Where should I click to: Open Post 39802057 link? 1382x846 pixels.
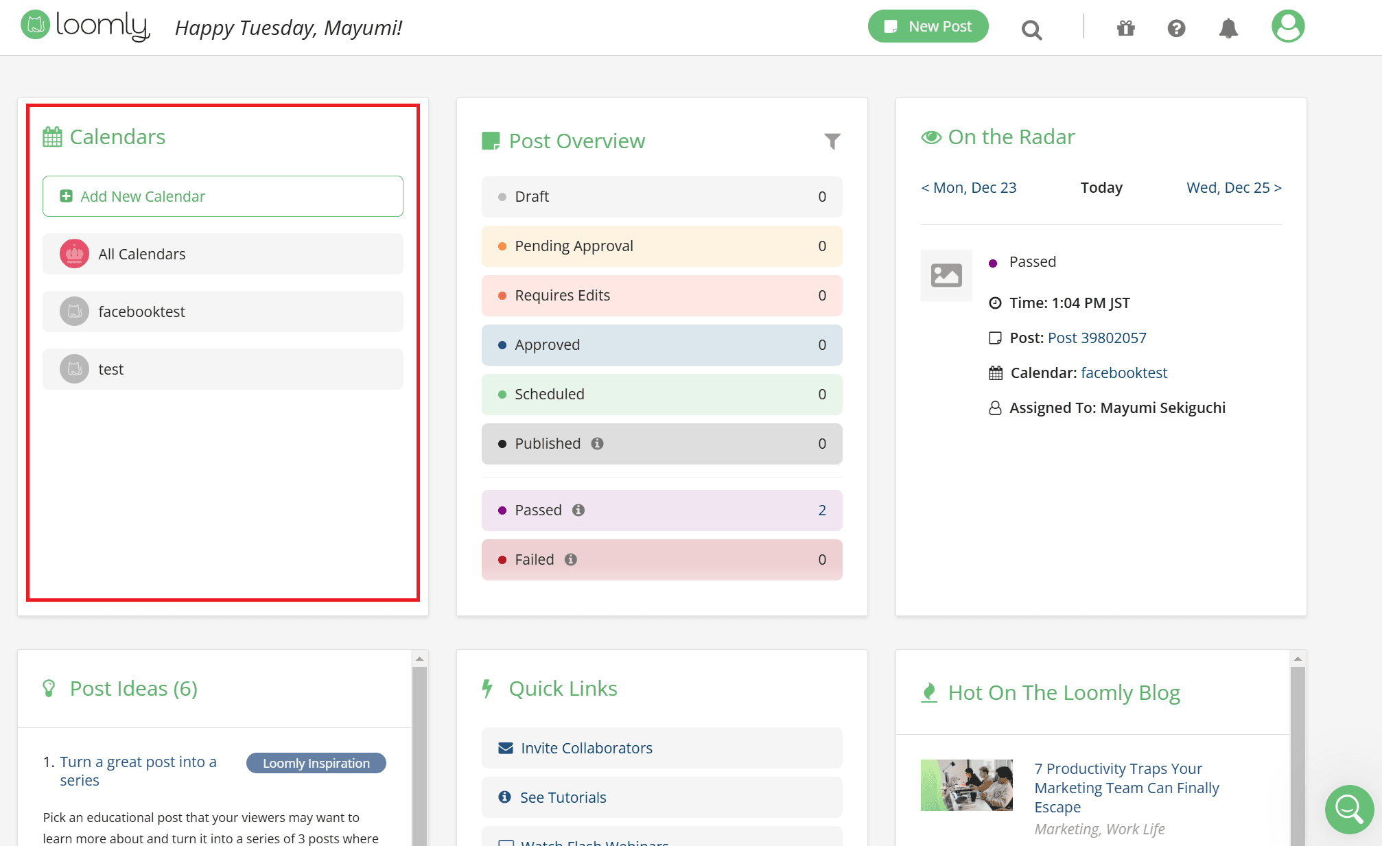pos(1097,338)
